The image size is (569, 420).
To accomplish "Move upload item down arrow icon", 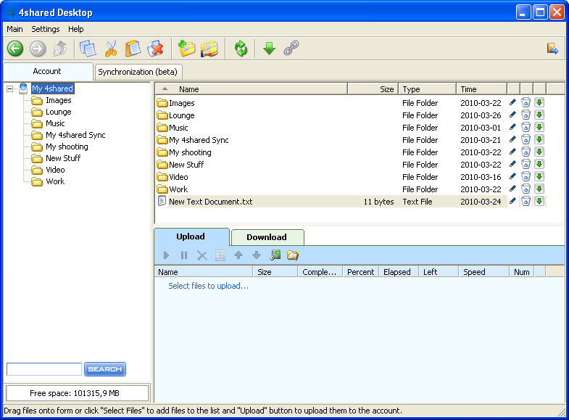I will [257, 255].
